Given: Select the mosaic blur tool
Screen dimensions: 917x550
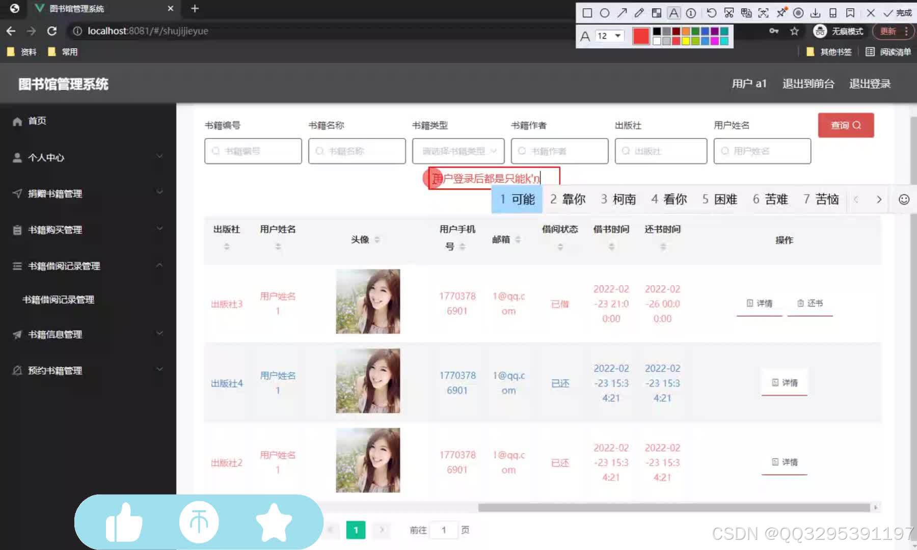Looking at the screenshot, I should [657, 13].
